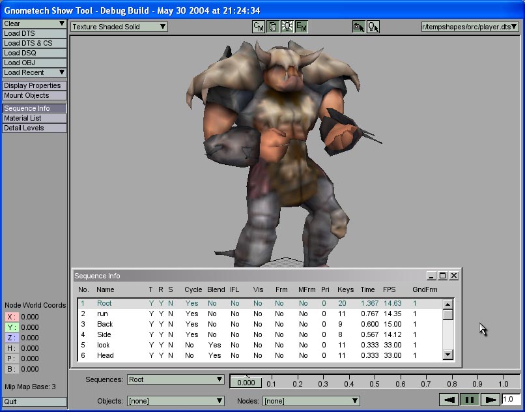Play the animation backward with the reverse arrow
This screenshot has height=412, width=525.
click(449, 400)
